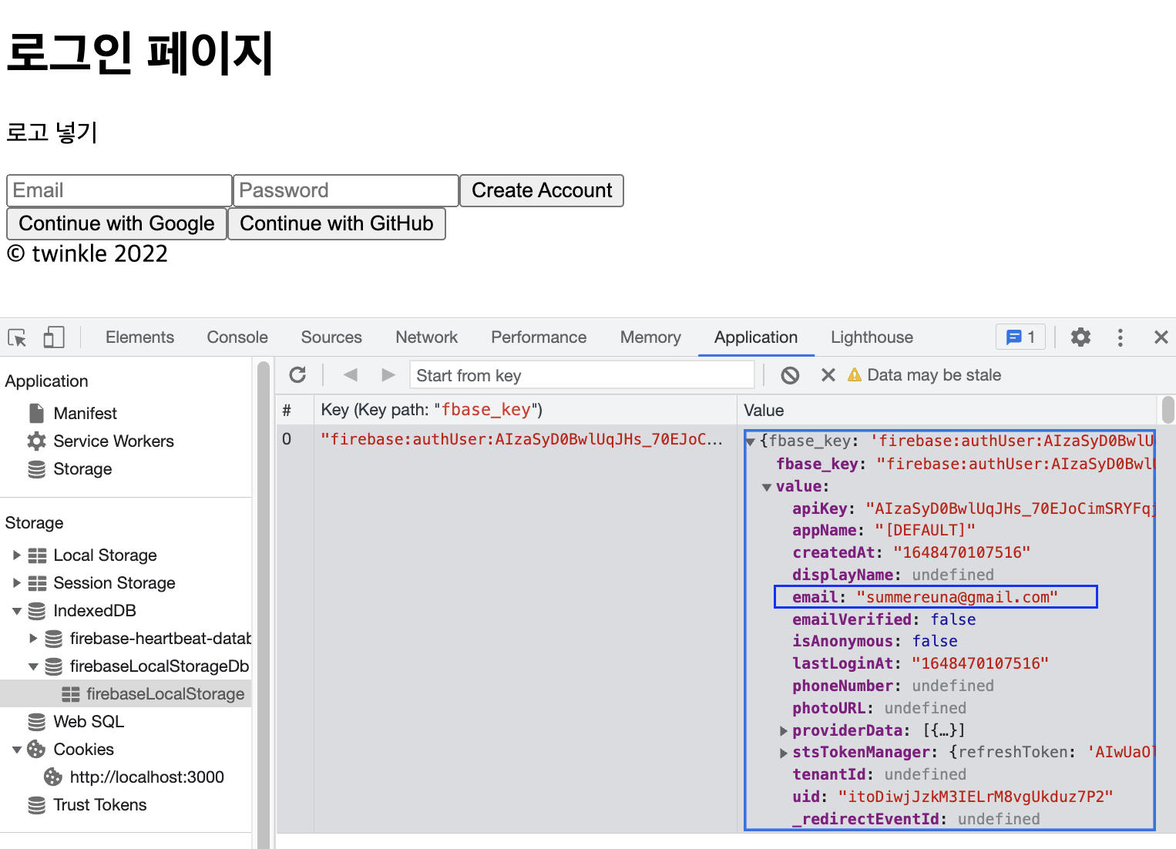Screen dimensions: 1176x849
Task: Delete selected entry X icon
Action: click(828, 375)
